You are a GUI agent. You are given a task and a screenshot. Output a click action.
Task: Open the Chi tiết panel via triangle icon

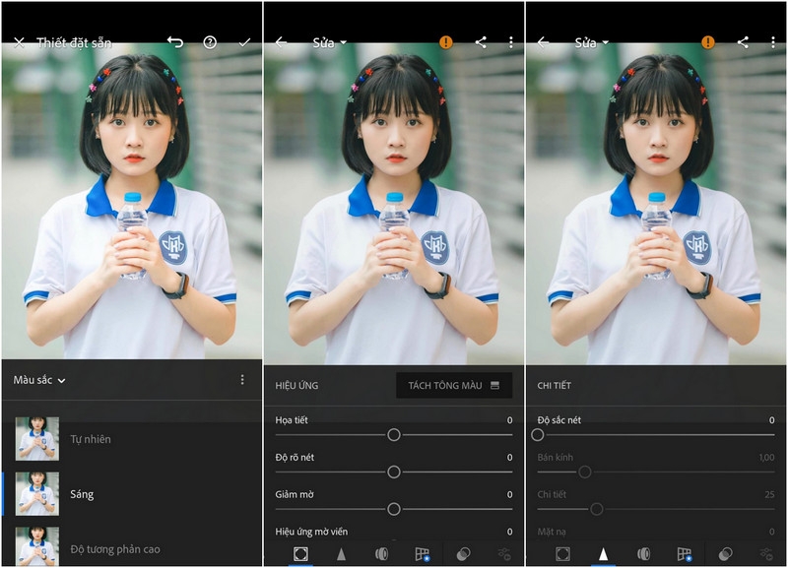click(x=602, y=553)
